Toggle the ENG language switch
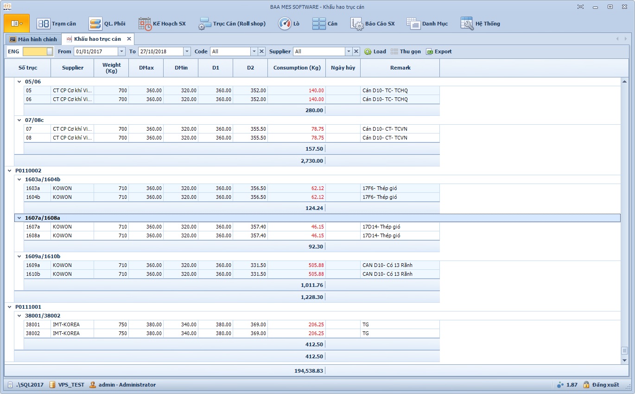Screen dimensions: 635x394 coord(38,51)
